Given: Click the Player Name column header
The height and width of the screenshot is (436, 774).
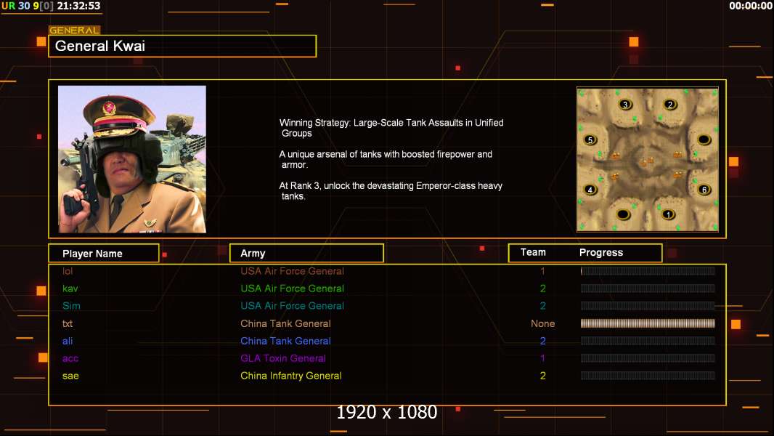Looking at the screenshot, I should [104, 254].
